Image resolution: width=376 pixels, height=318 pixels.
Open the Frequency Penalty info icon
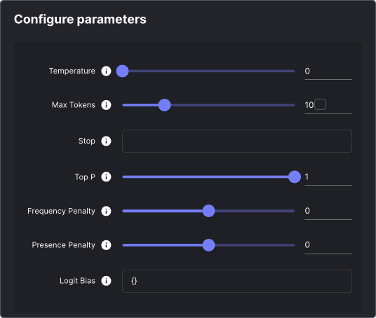point(106,211)
